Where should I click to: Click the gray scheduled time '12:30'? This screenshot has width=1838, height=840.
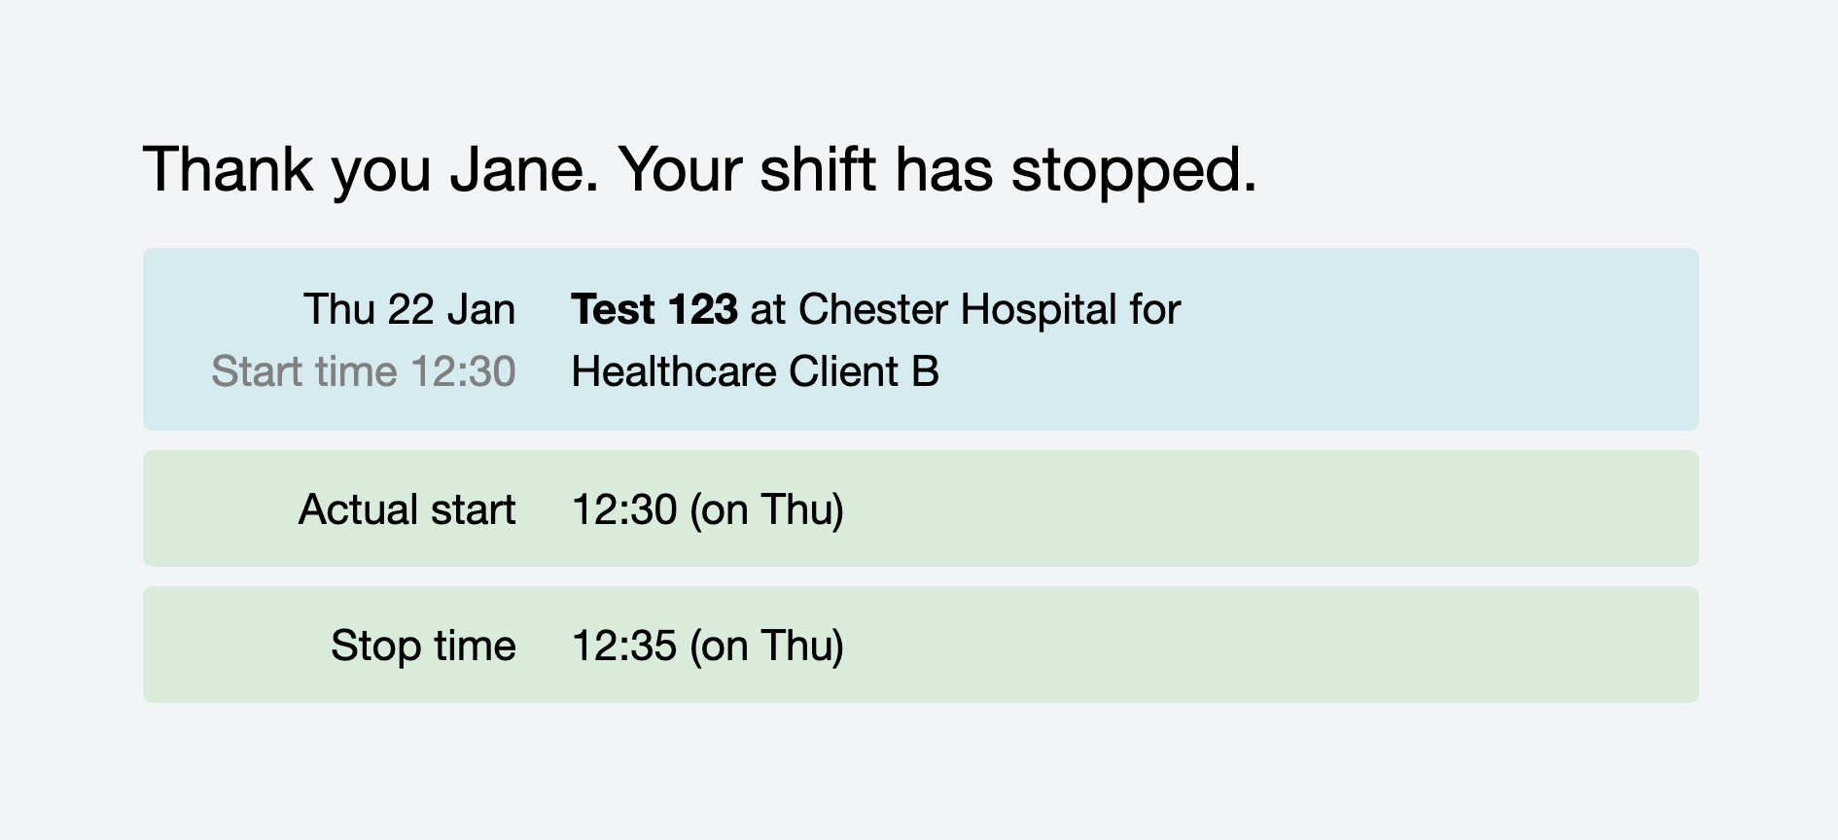pyautogui.click(x=463, y=372)
